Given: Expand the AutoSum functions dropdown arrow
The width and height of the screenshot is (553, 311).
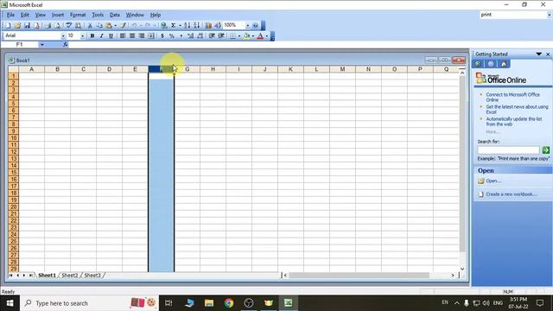Looking at the screenshot, I should [180, 25].
